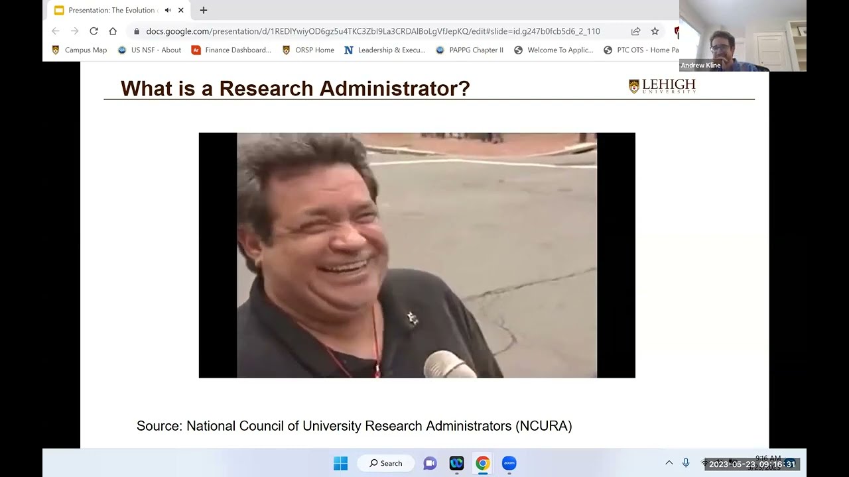The image size is (849, 477).
Task: Open the PAPPG Chapter II bookmark
Action: (x=470, y=50)
